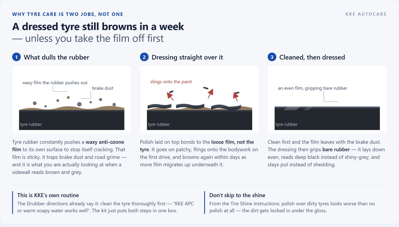Viewport: 399px width, 227px height.
Task: Click the leftmost red sling arrow
Action: (x=170, y=96)
